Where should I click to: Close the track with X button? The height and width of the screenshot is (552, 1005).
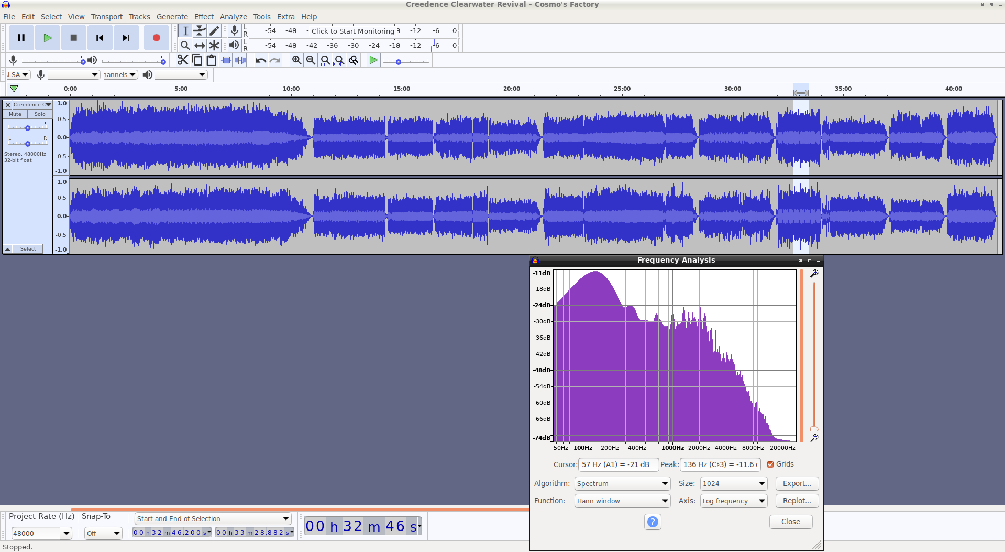[8, 105]
